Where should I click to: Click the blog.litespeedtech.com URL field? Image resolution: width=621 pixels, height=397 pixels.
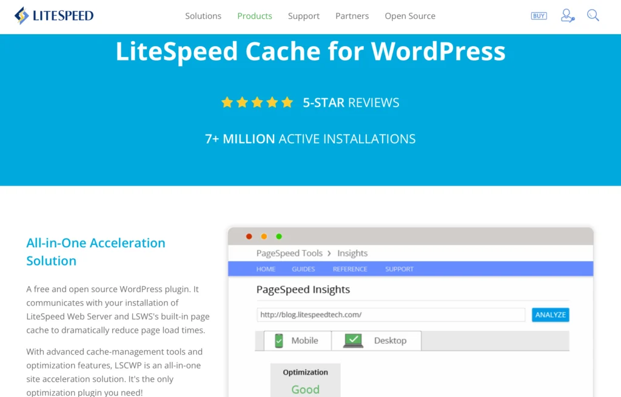(x=391, y=315)
